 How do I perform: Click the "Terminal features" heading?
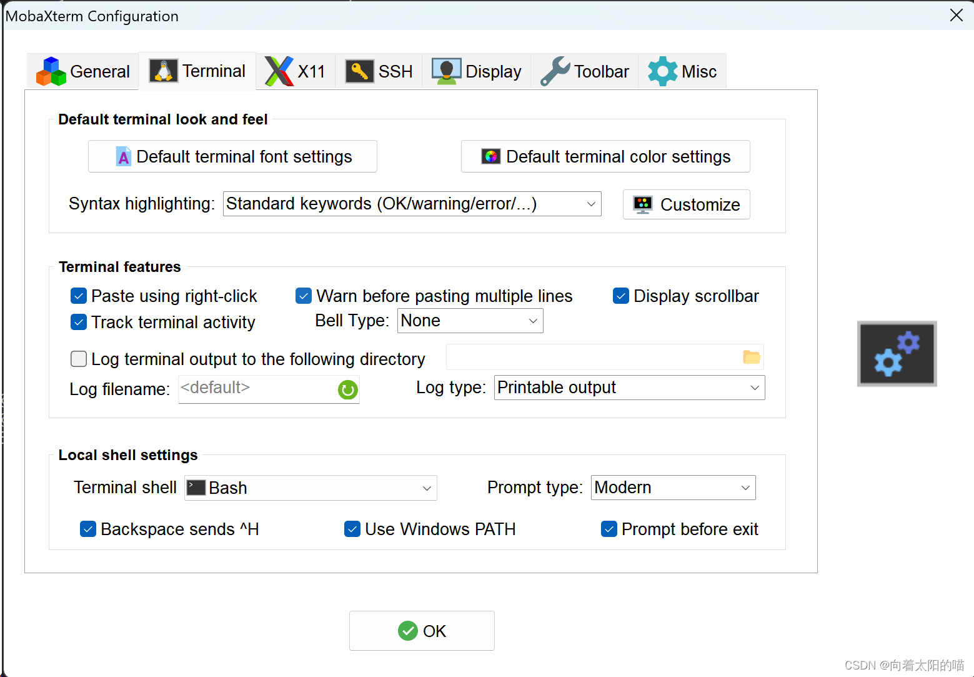pyautogui.click(x=120, y=267)
